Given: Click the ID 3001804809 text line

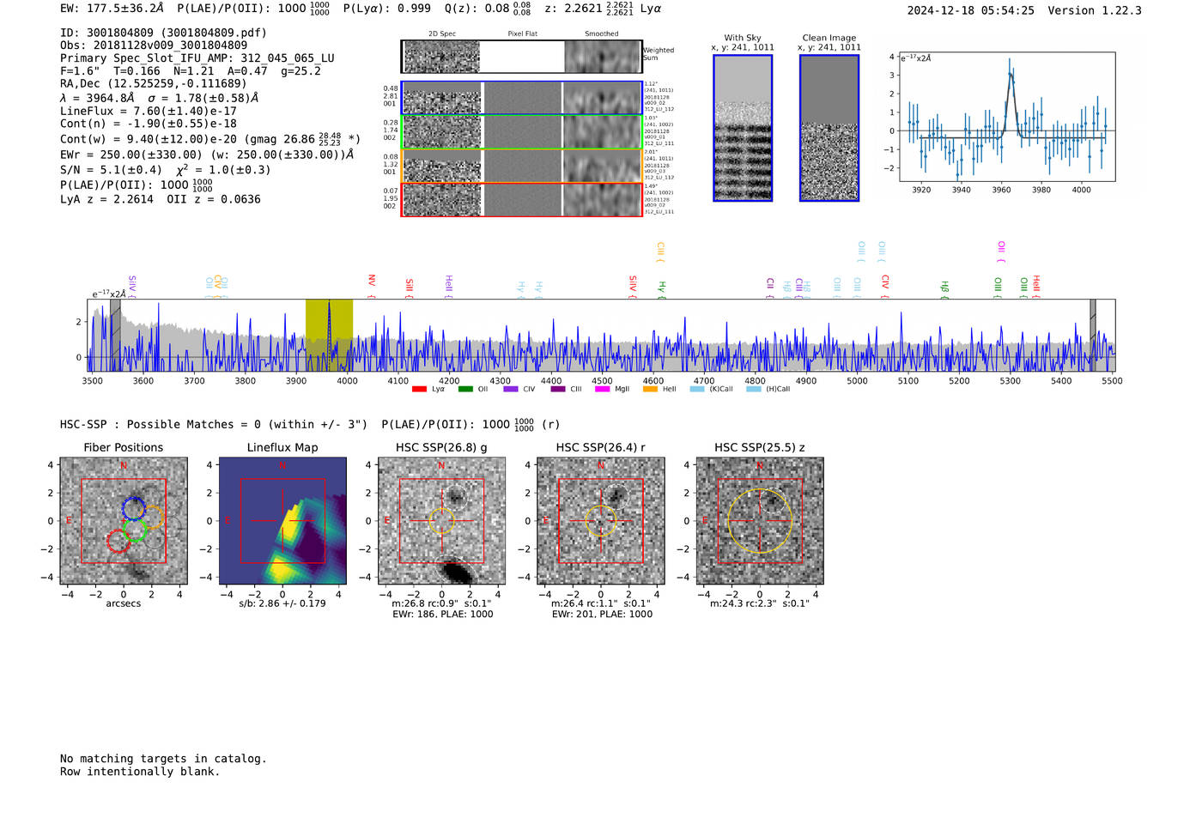Looking at the screenshot, I should click(x=164, y=33).
